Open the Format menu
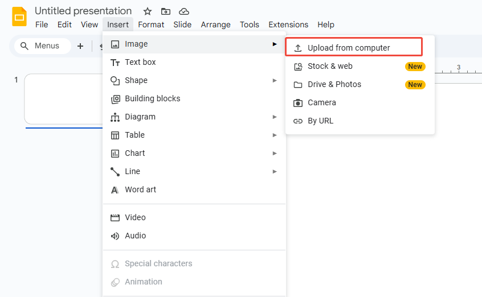The image size is (482, 297). click(151, 24)
